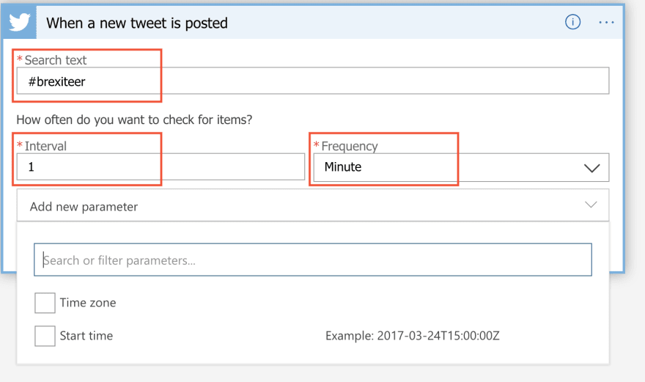This screenshot has width=645, height=382.
Task: Choose the Start time parameter label
Action: [x=86, y=336]
